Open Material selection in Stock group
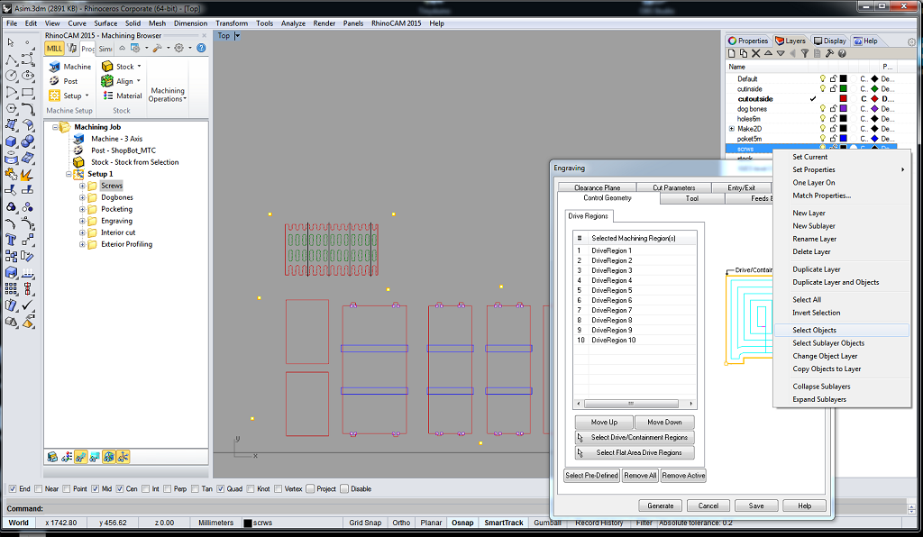This screenshot has width=923, height=537. (x=123, y=96)
